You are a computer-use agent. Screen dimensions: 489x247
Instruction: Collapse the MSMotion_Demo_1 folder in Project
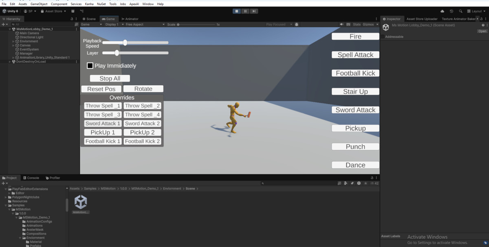click(16, 217)
